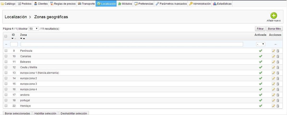
Task: Focus the ID filter input field
Action: tap(14, 44)
